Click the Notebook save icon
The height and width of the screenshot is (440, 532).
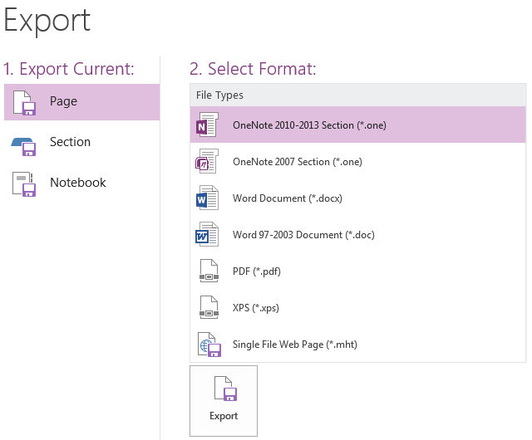tap(24, 184)
